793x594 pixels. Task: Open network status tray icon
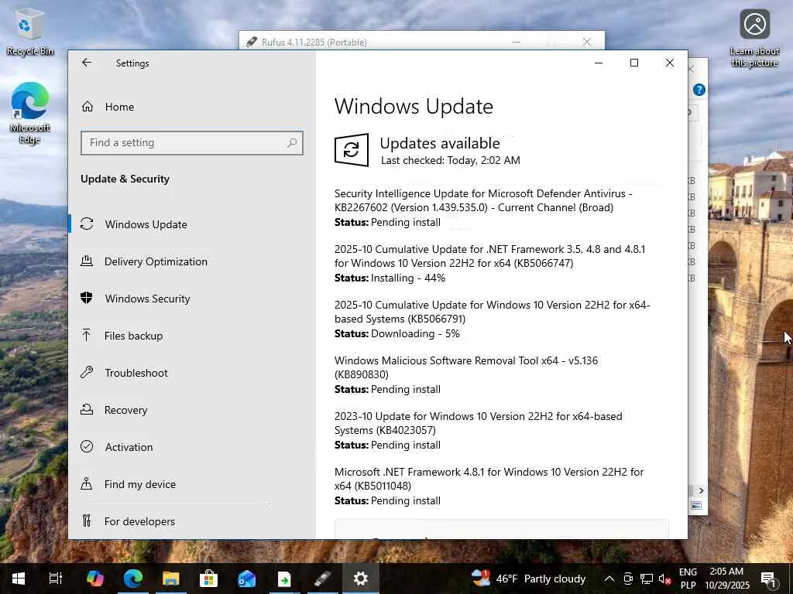coord(647,579)
